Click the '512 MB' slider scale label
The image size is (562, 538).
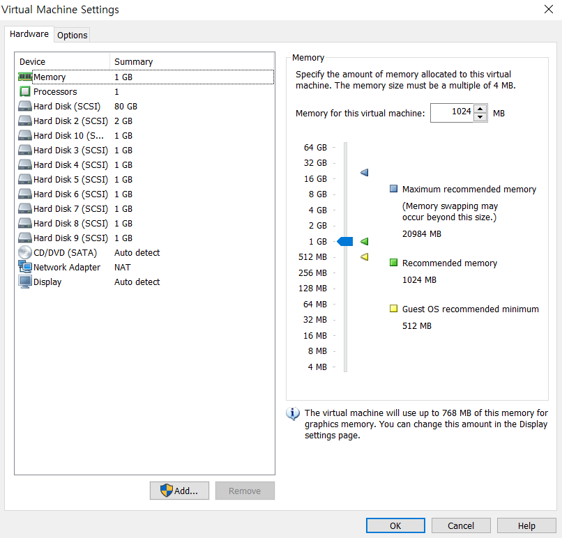pos(312,257)
